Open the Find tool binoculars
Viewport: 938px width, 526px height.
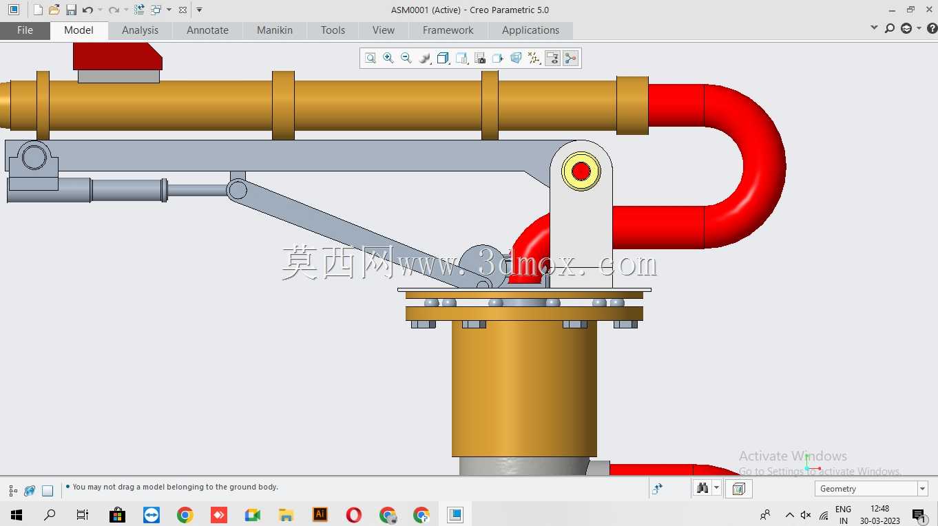click(x=702, y=489)
